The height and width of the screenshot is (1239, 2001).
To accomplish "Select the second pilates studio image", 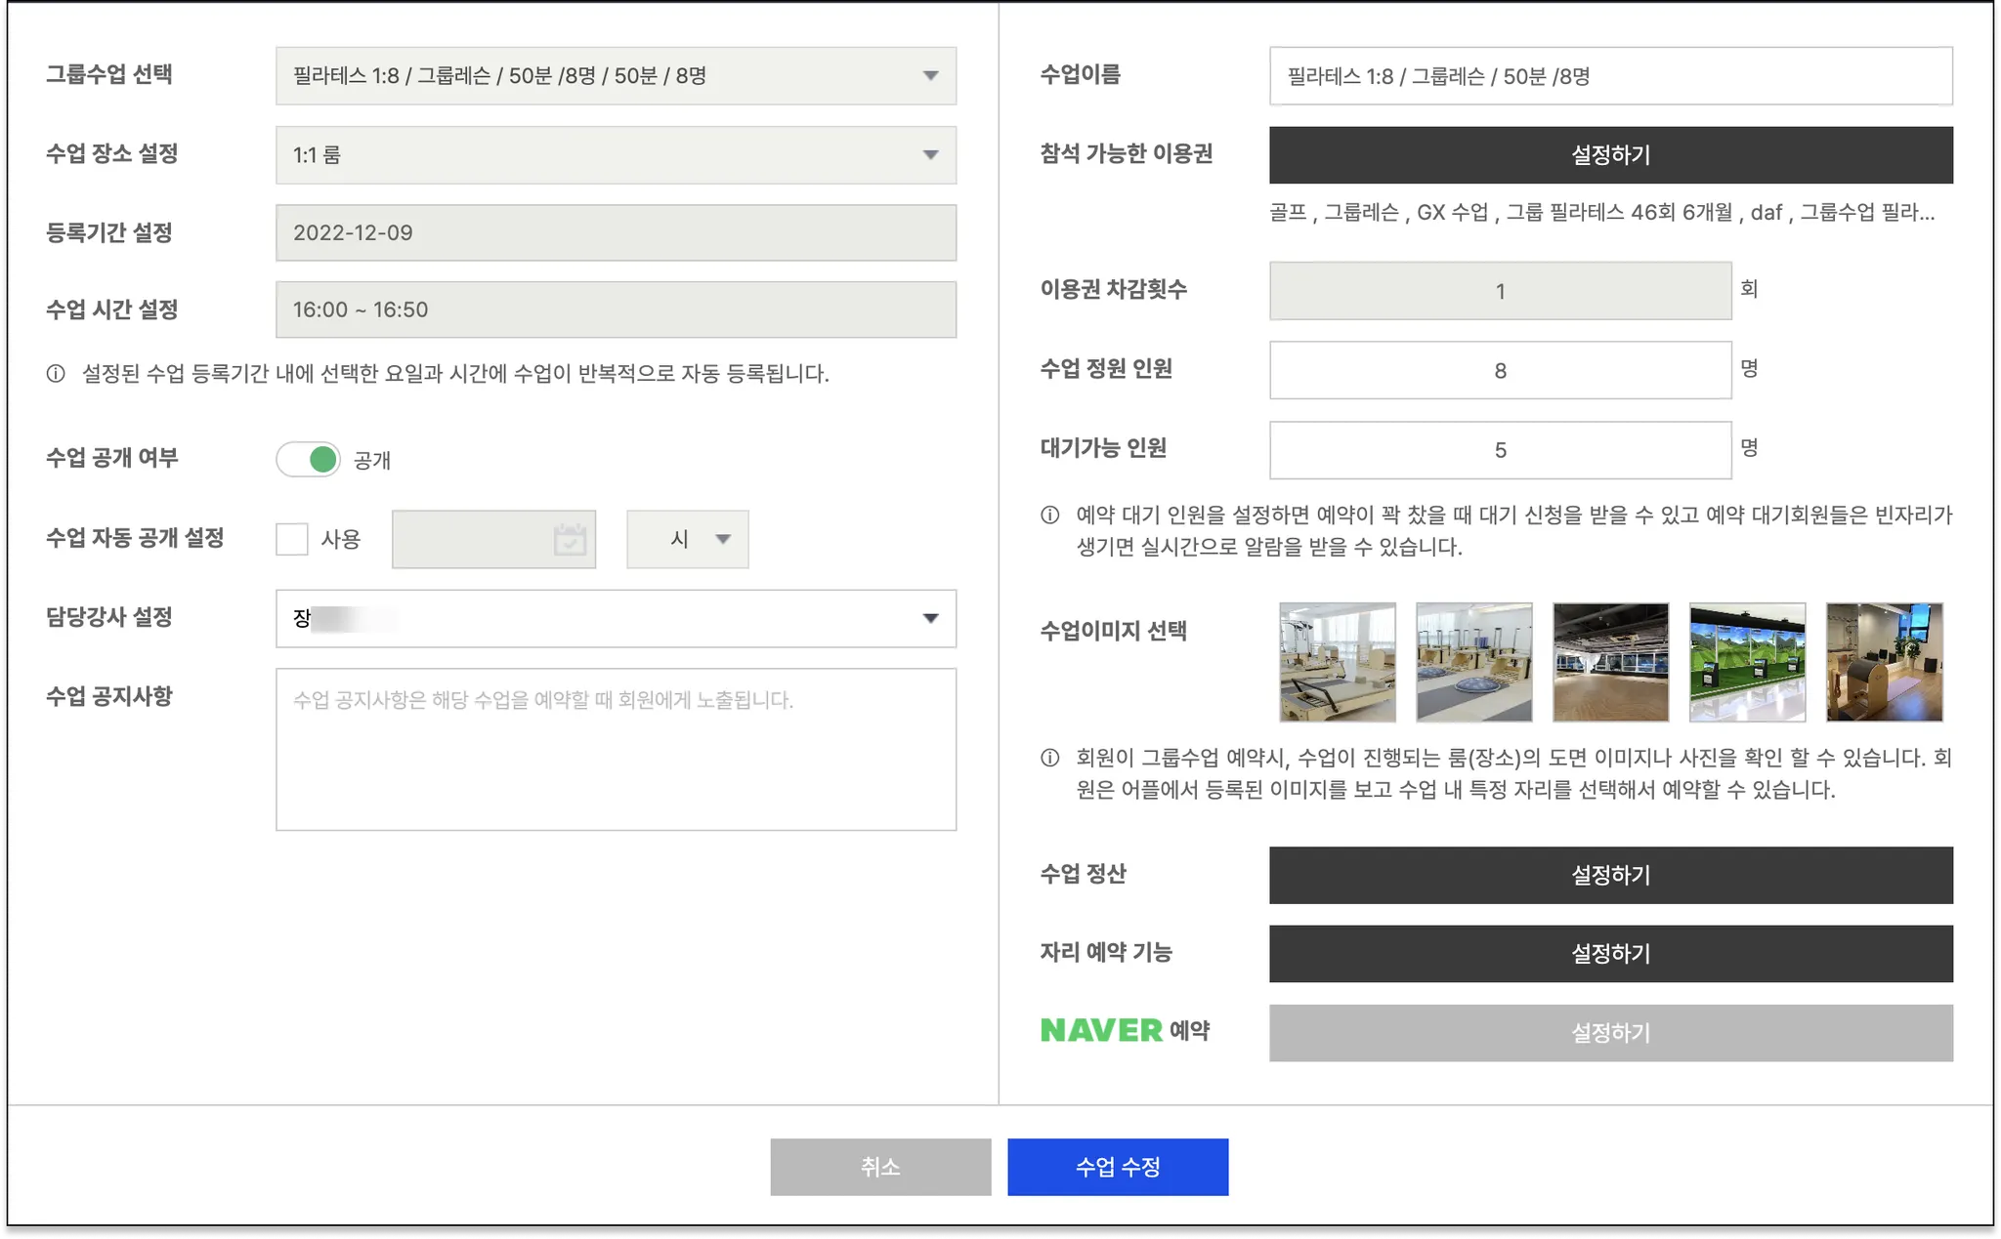I will 1473,662.
